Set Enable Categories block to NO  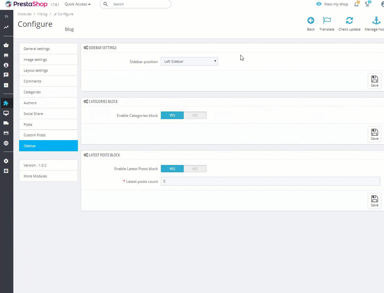click(x=195, y=115)
